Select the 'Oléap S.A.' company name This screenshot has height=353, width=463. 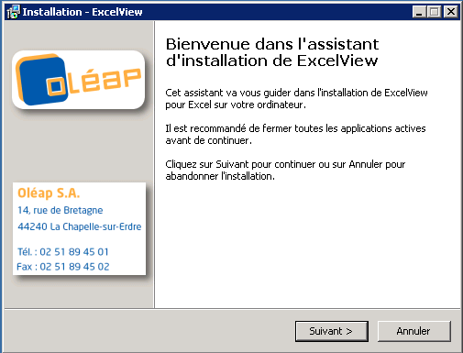(x=49, y=193)
